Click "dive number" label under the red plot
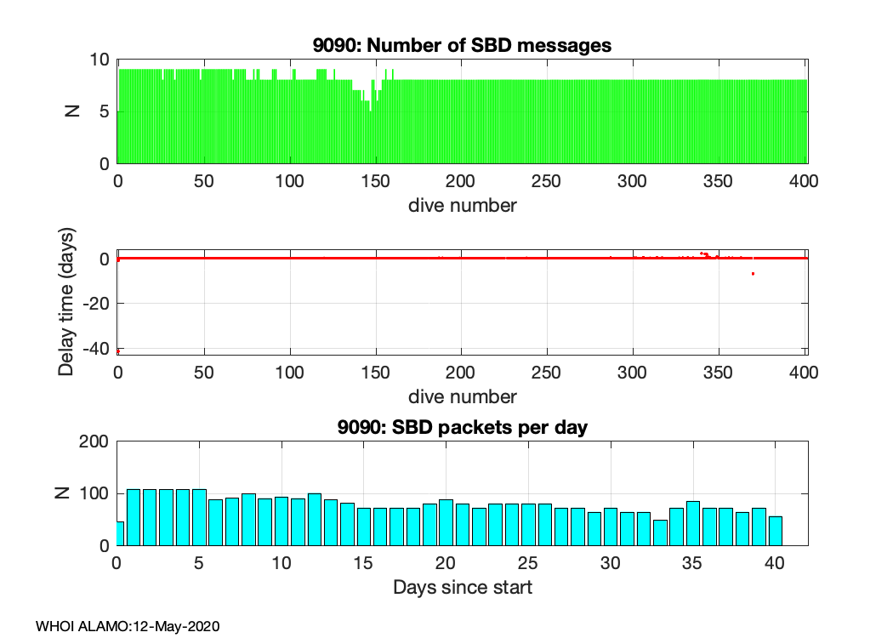The height and width of the screenshot is (638, 893). pos(463,396)
